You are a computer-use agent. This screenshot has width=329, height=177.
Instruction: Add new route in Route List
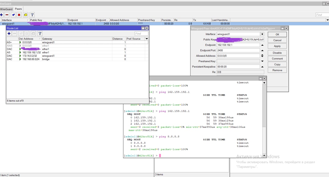click(x=9, y=34)
